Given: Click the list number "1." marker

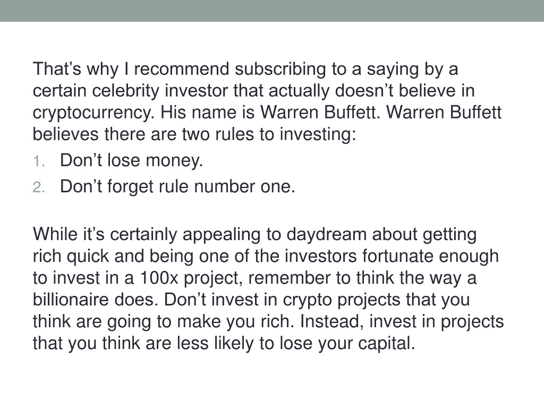Looking at the screenshot, I should pos(39,161).
